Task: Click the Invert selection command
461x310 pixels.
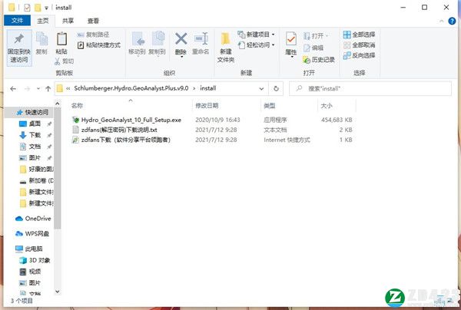Action: pyautogui.click(x=359, y=55)
